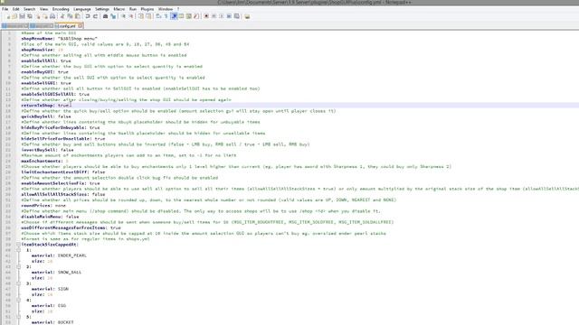Place cursor on returnToShop: true line
The height and width of the screenshot is (325, 579).
tap(45, 106)
